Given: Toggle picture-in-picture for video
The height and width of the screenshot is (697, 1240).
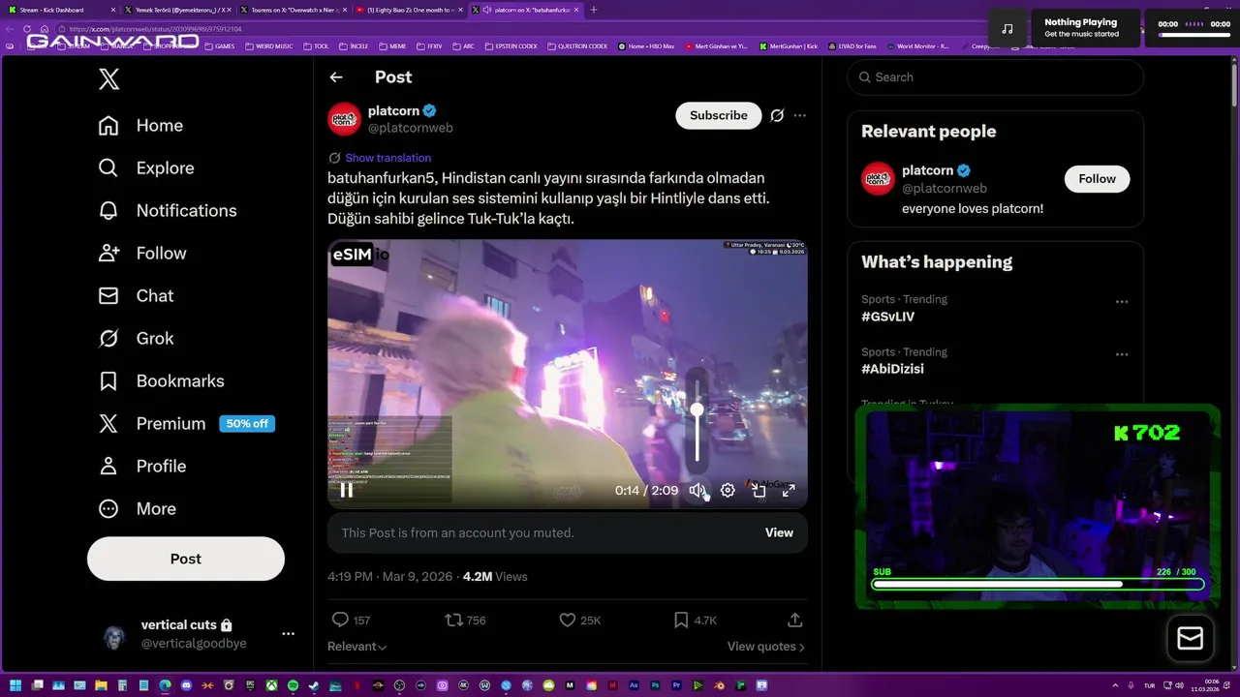Looking at the screenshot, I should [x=759, y=491].
